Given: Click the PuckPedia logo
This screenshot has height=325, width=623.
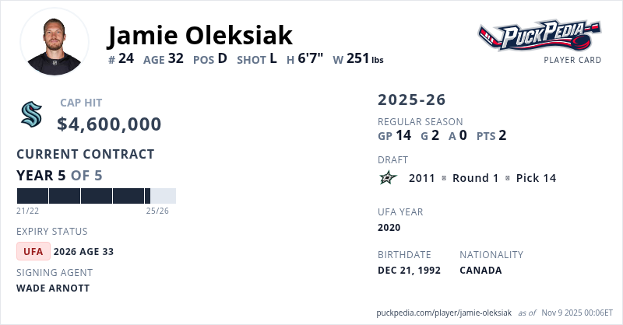Looking at the screenshot, I should (x=539, y=36).
